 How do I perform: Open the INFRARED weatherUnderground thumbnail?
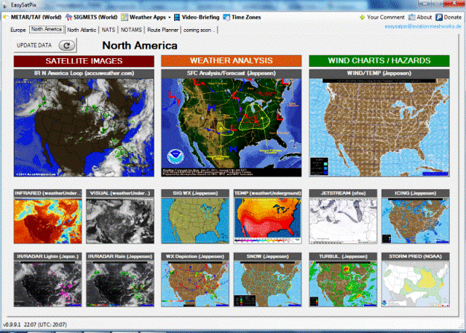point(47,221)
